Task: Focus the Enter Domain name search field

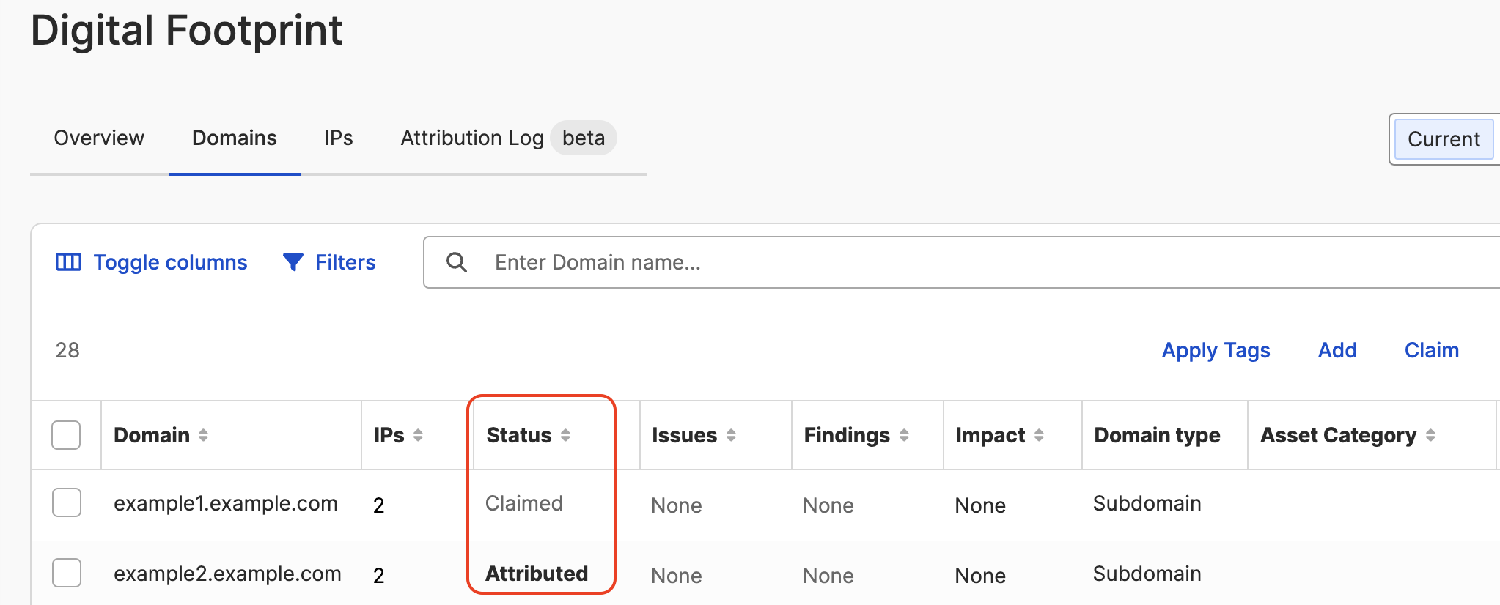Action: click(x=962, y=262)
